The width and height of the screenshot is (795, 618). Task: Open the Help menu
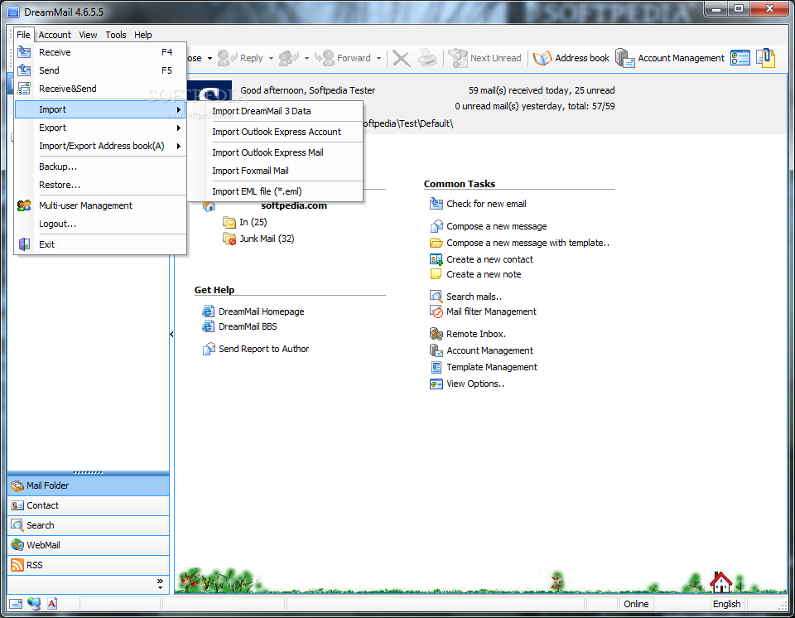pos(143,35)
